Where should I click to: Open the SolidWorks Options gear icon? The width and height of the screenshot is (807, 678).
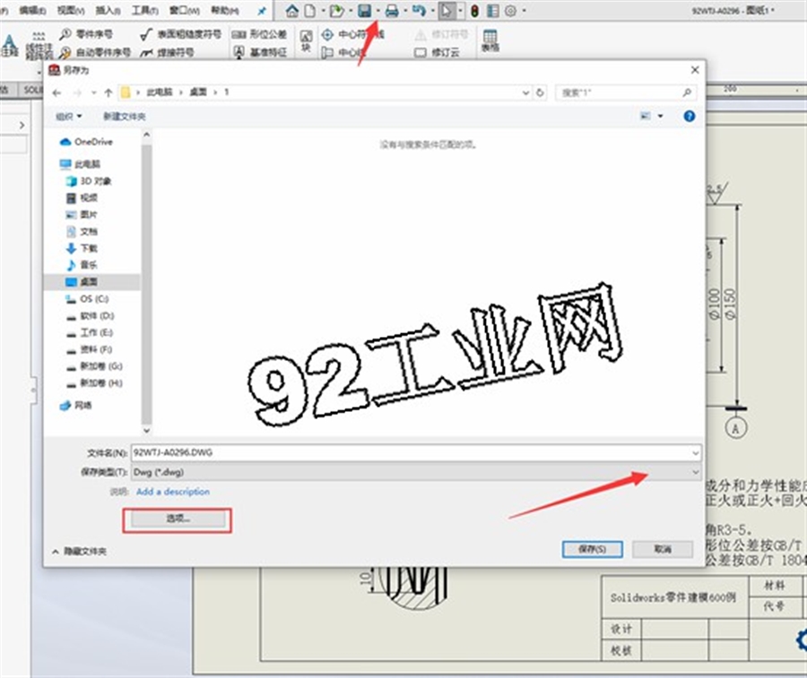pyautogui.click(x=510, y=11)
